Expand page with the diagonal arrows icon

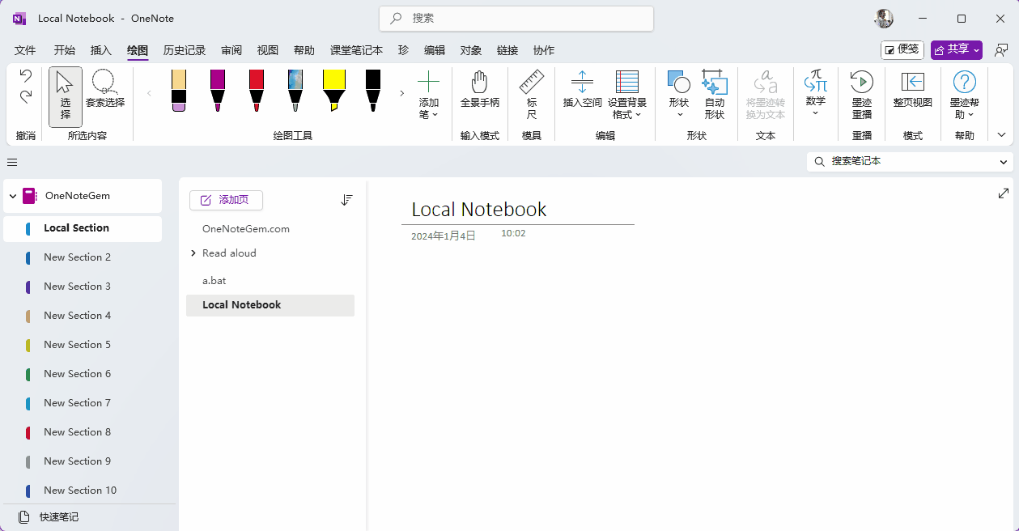(x=1004, y=193)
